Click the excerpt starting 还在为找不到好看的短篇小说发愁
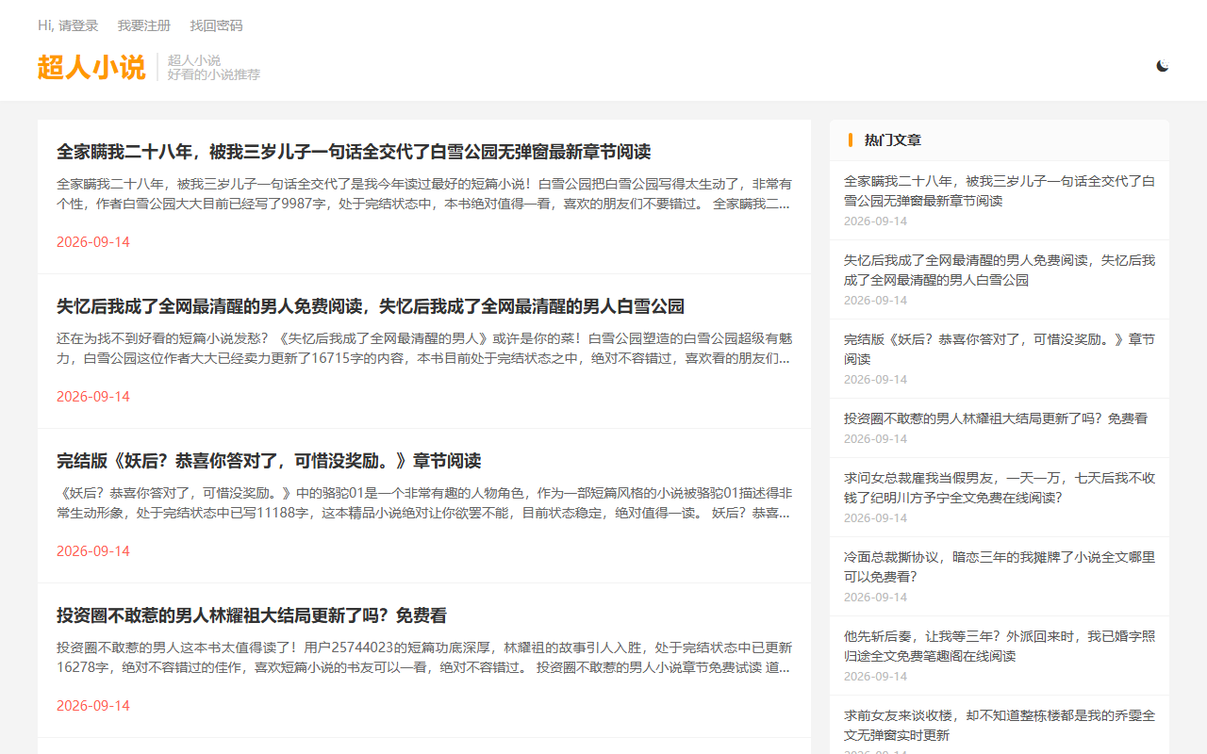1207x754 pixels. (x=424, y=348)
